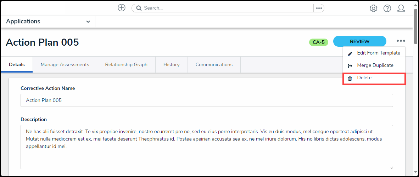The image size is (419, 177).
Task: Click the three-dot more actions icon
Action: click(401, 41)
